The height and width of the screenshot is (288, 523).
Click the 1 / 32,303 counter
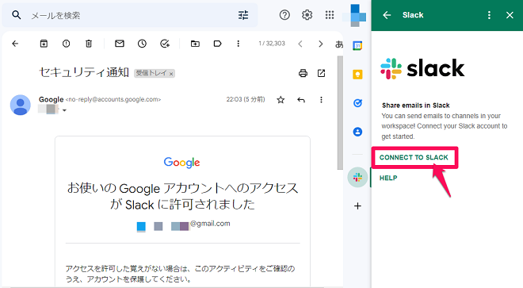coord(272,44)
